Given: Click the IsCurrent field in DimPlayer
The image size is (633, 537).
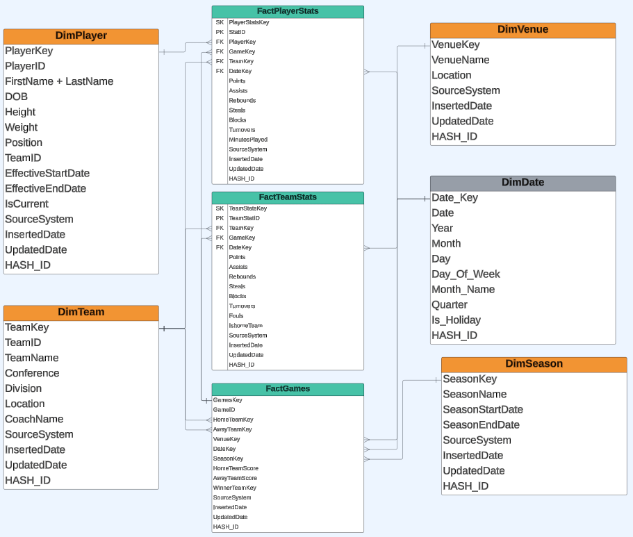Looking at the screenshot, I should point(81,204).
